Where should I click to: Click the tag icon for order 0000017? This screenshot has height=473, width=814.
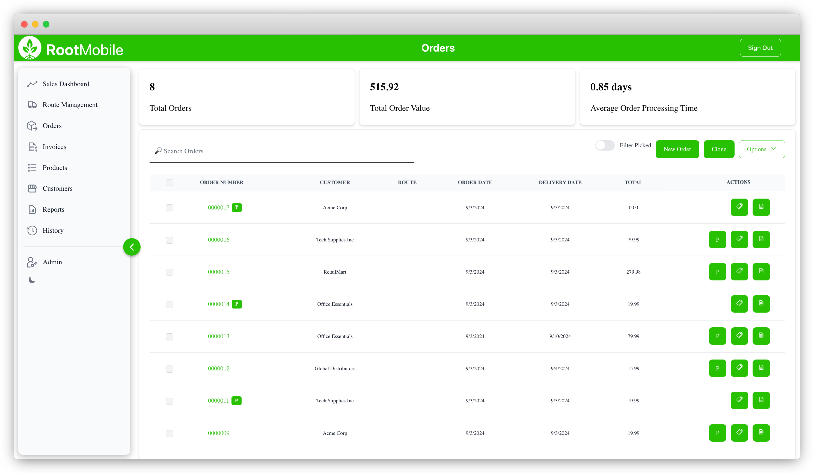click(739, 207)
